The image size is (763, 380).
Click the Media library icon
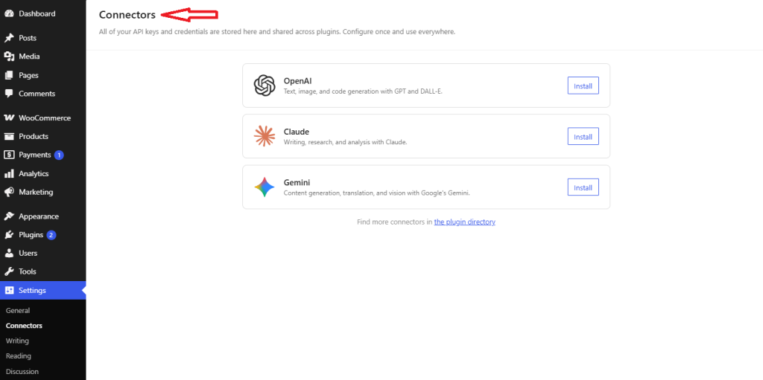click(x=9, y=57)
